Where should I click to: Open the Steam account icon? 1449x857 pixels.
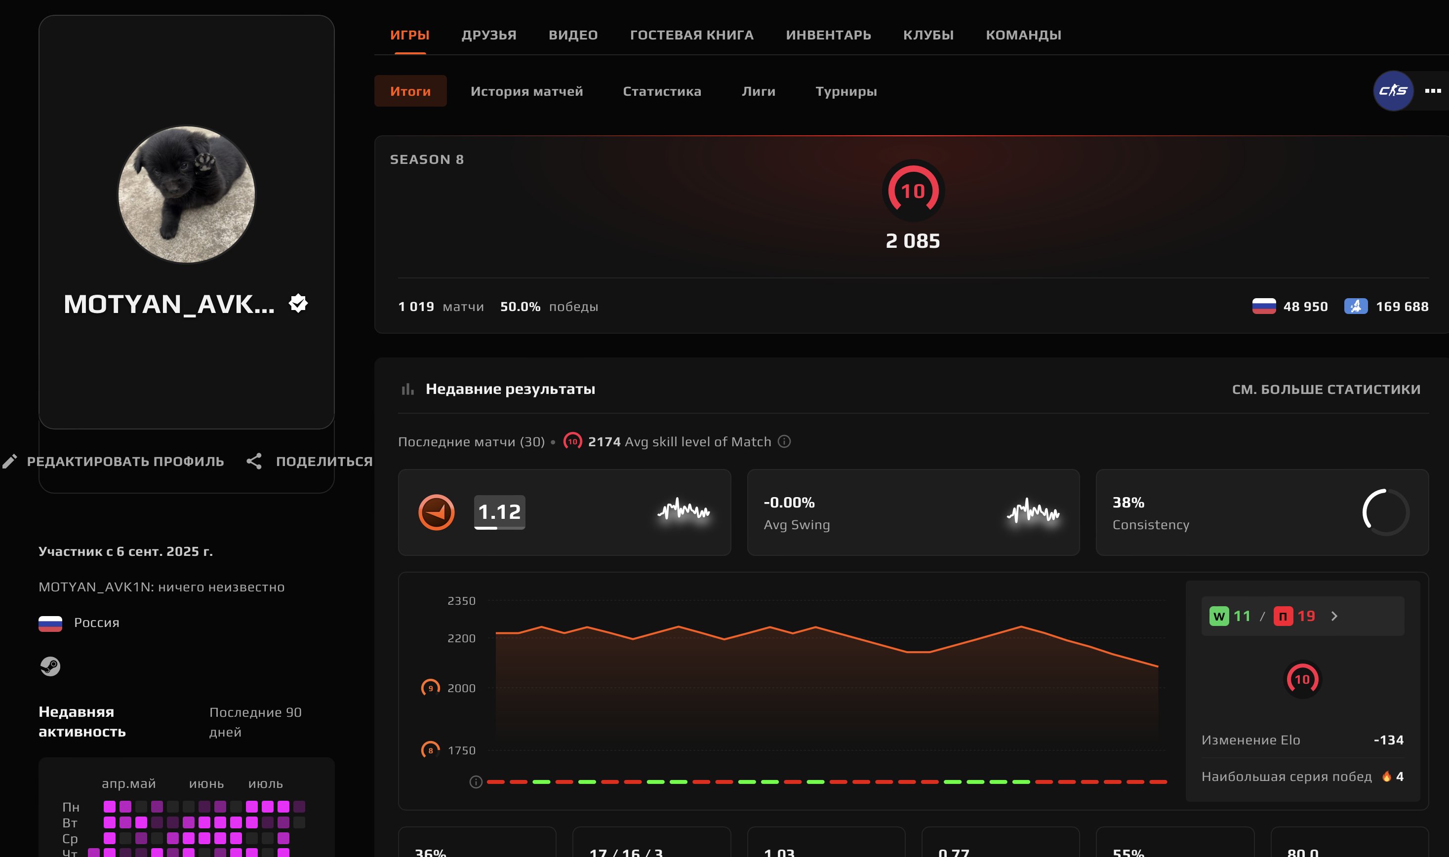[x=50, y=666]
